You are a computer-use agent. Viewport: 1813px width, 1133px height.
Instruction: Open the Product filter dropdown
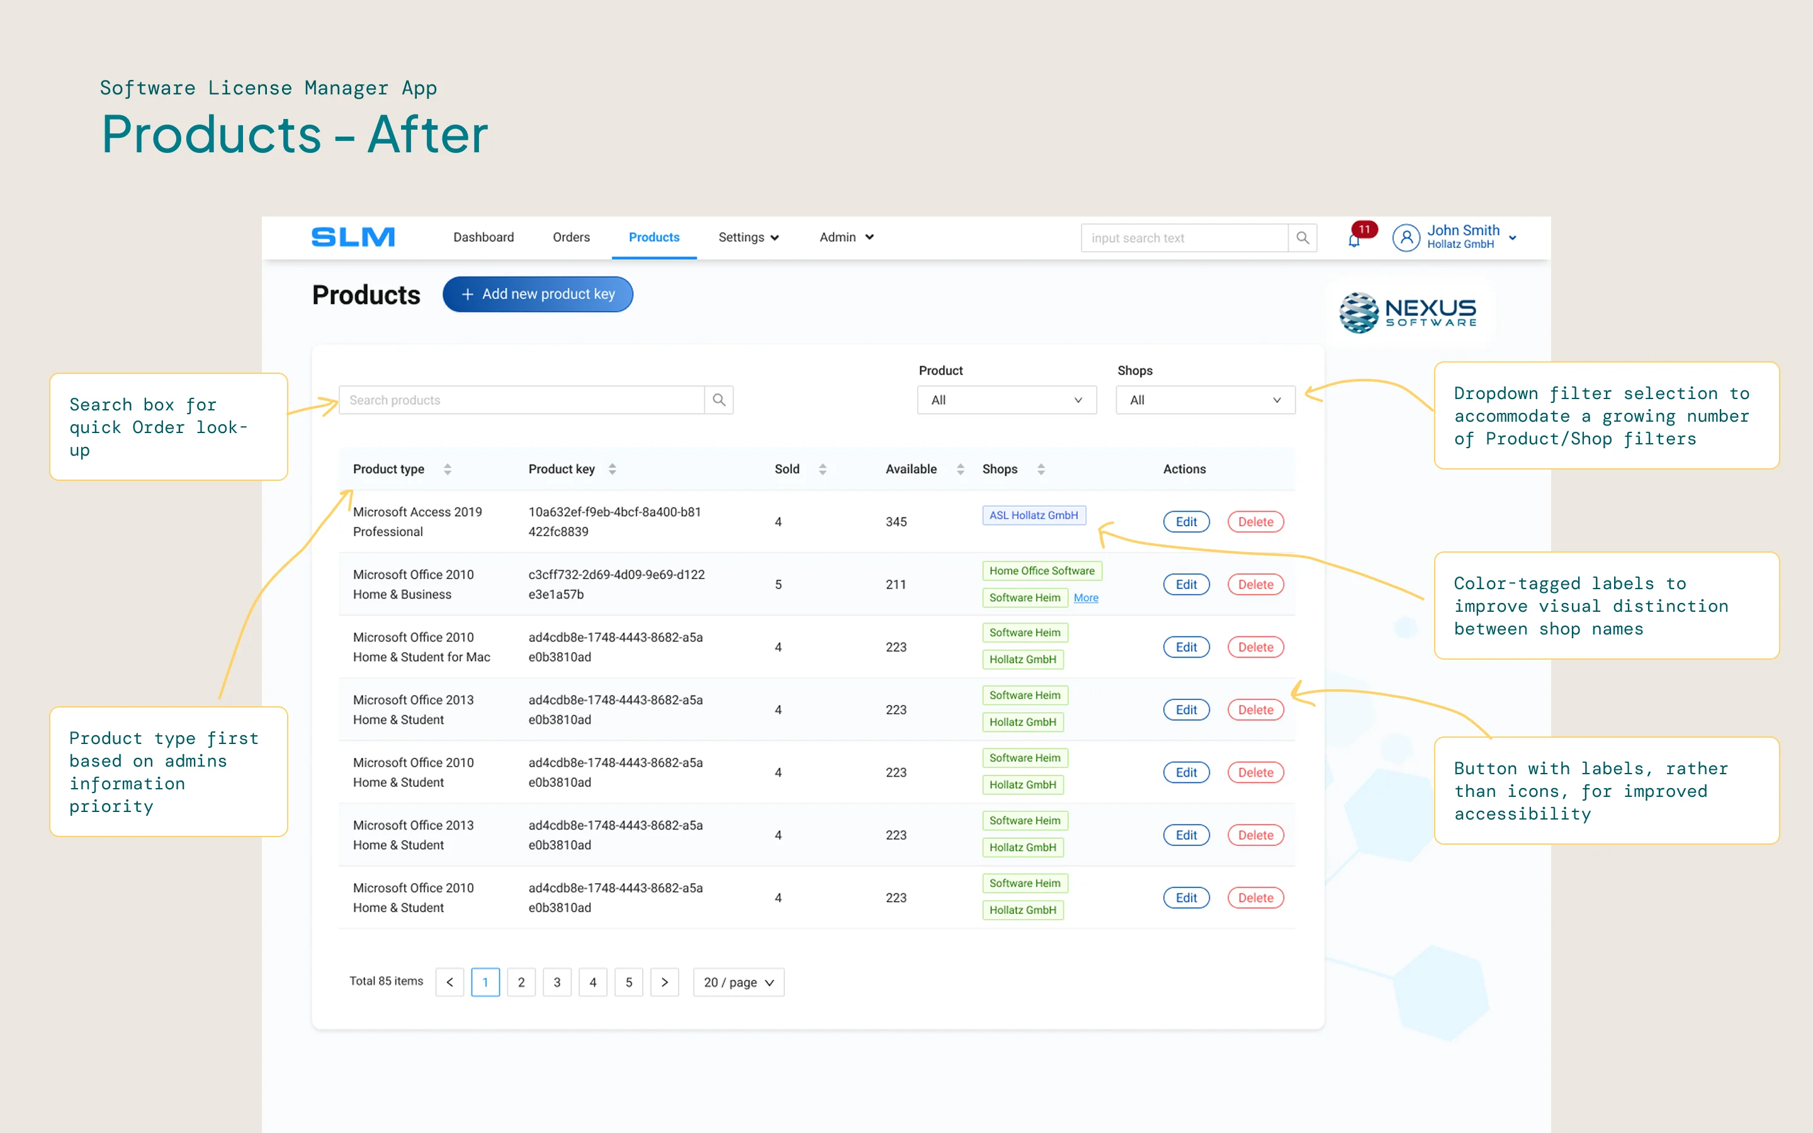[1006, 400]
